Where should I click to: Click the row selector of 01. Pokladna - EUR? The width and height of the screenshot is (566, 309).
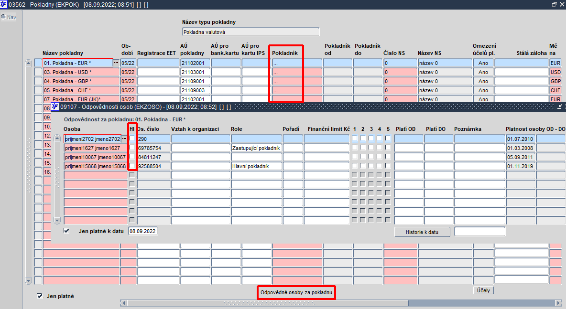(38, 63)
